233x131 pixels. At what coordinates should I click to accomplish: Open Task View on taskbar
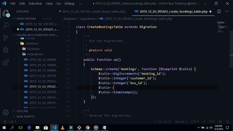point(20,128)
